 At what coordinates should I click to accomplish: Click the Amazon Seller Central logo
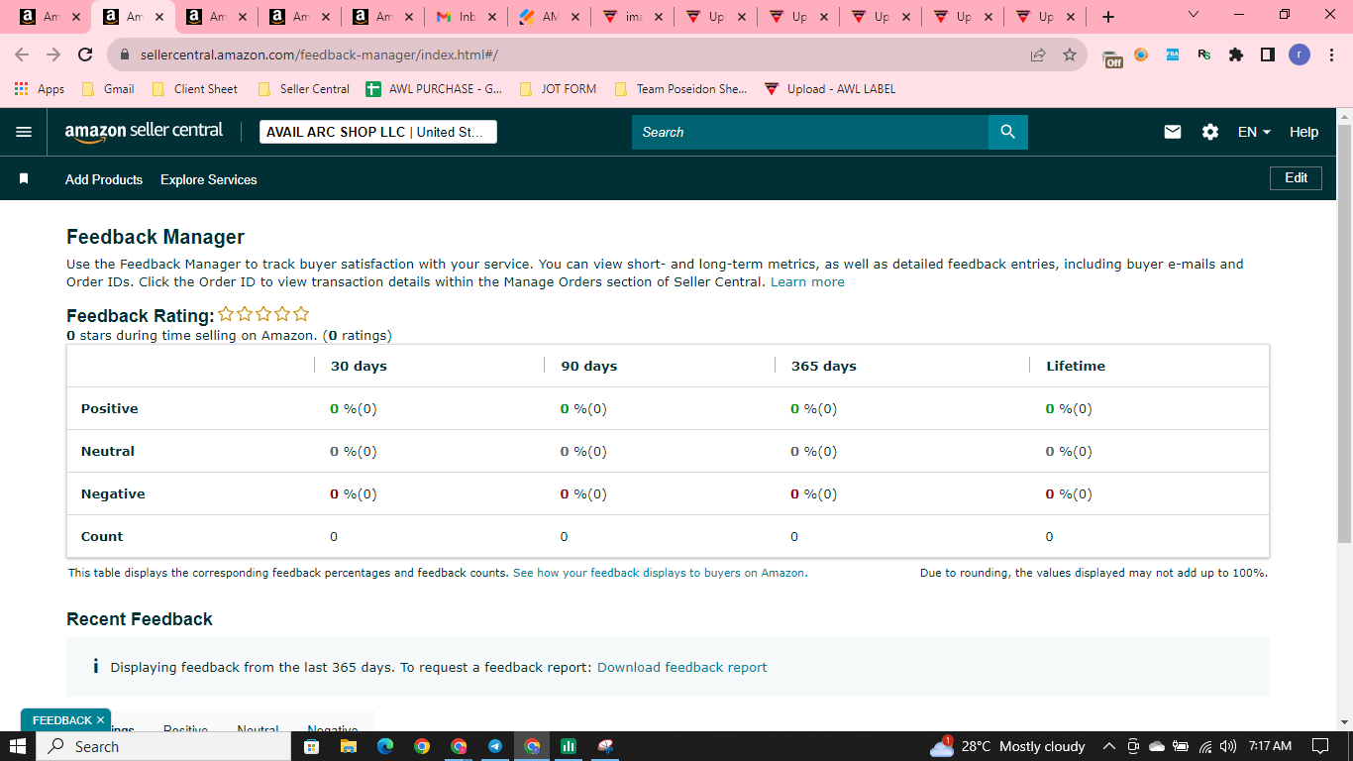(144, 132)
